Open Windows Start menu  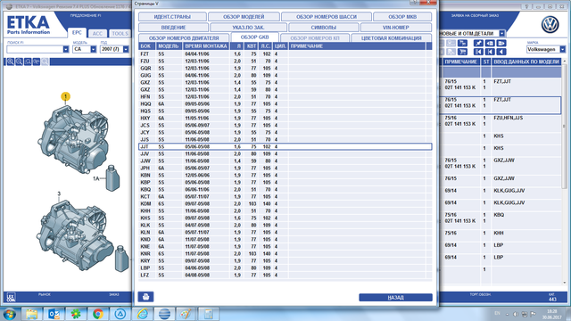coord(10,314)
